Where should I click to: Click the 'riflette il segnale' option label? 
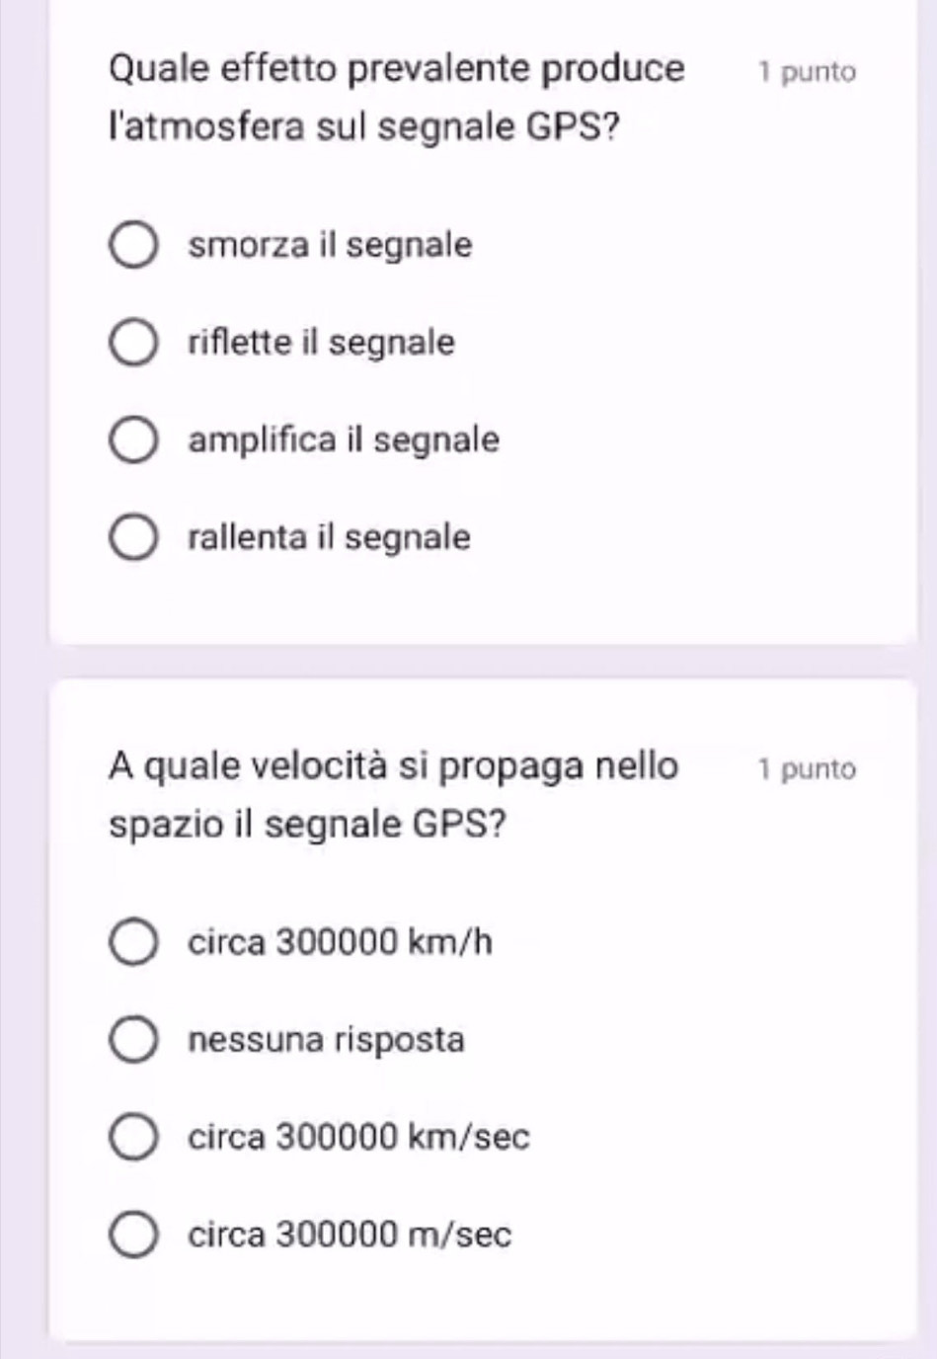321,343
